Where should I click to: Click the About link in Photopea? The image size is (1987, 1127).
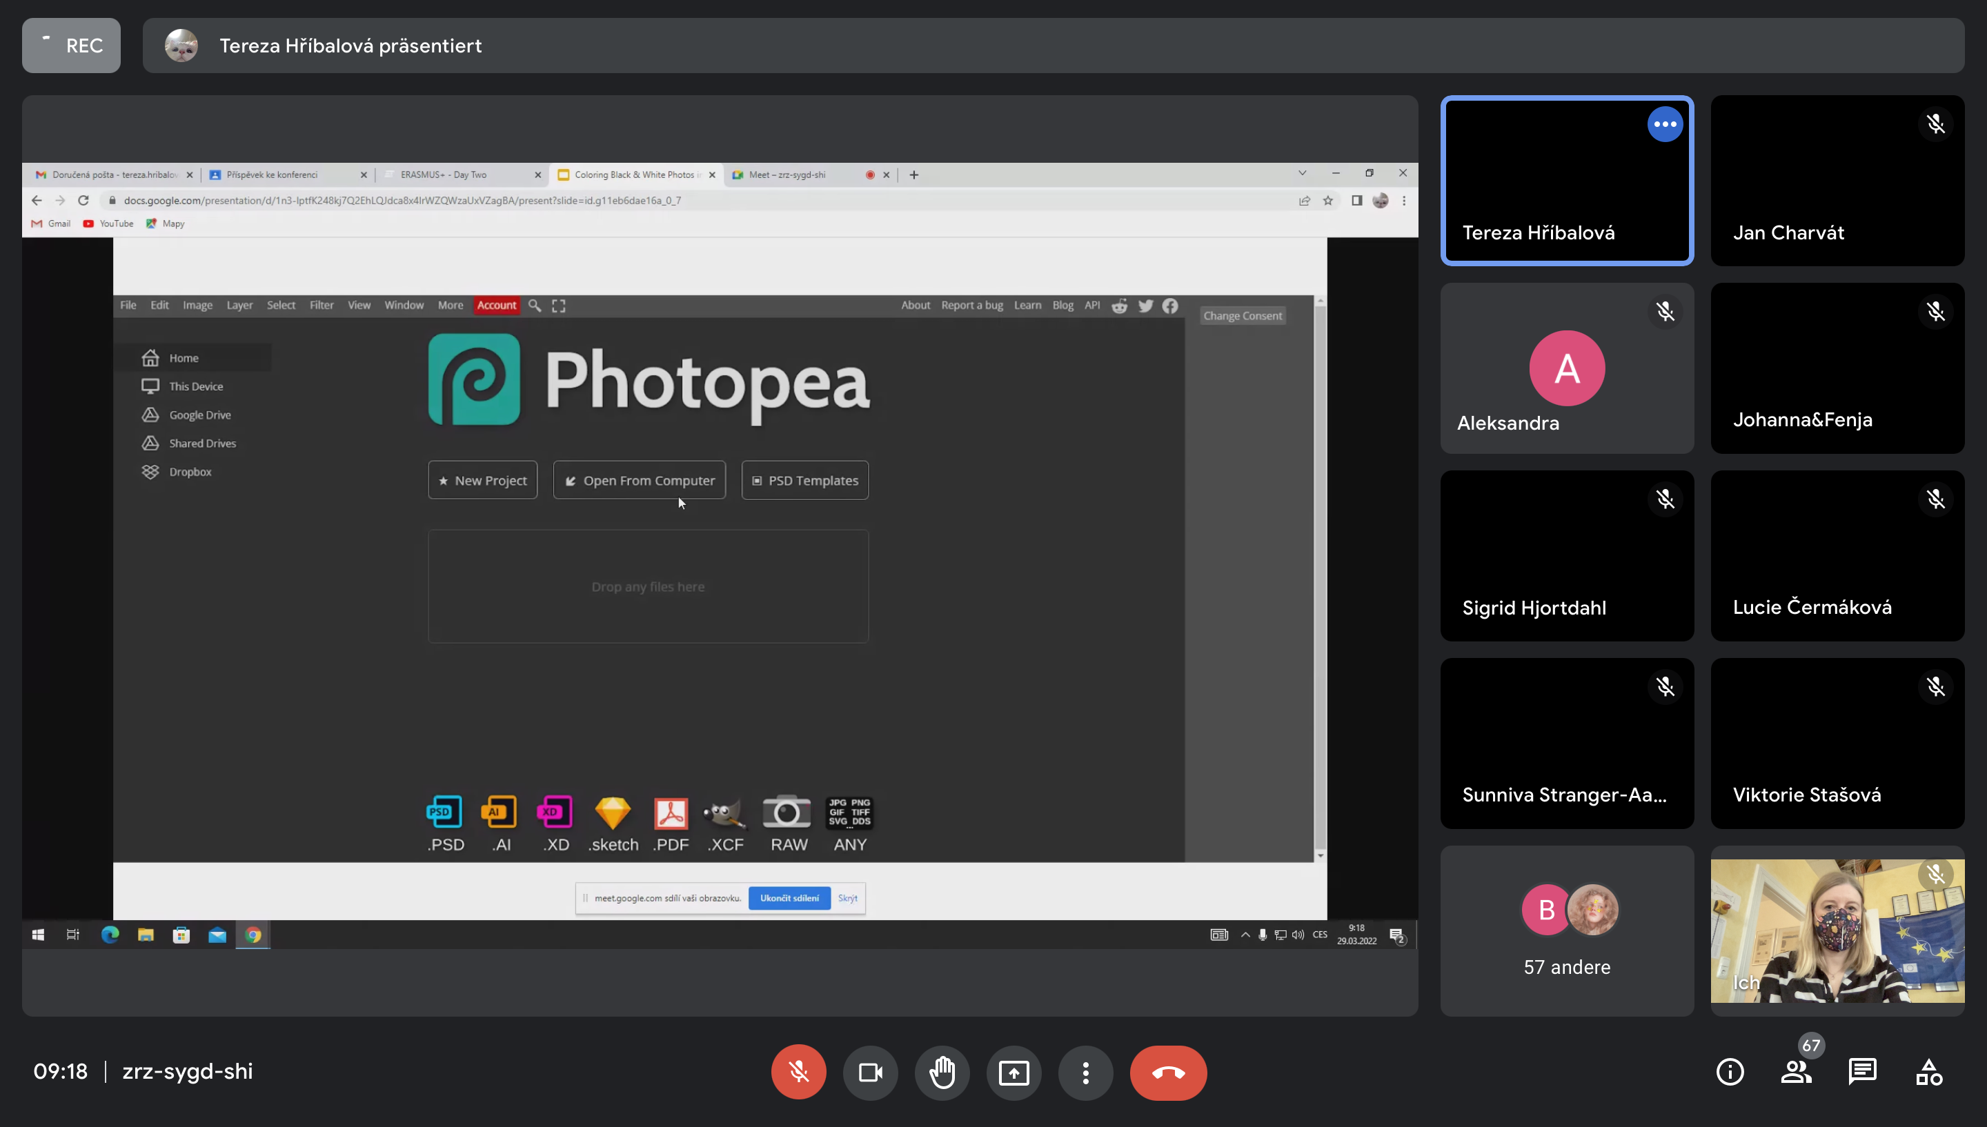click(x=915, y=305)
